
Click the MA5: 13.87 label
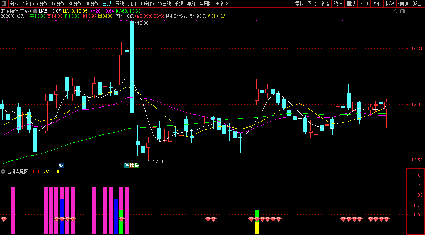coord(50,11)
